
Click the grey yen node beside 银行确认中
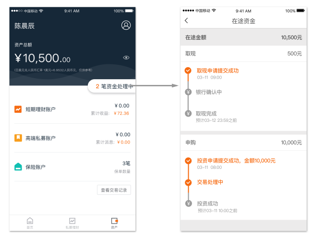188,92
